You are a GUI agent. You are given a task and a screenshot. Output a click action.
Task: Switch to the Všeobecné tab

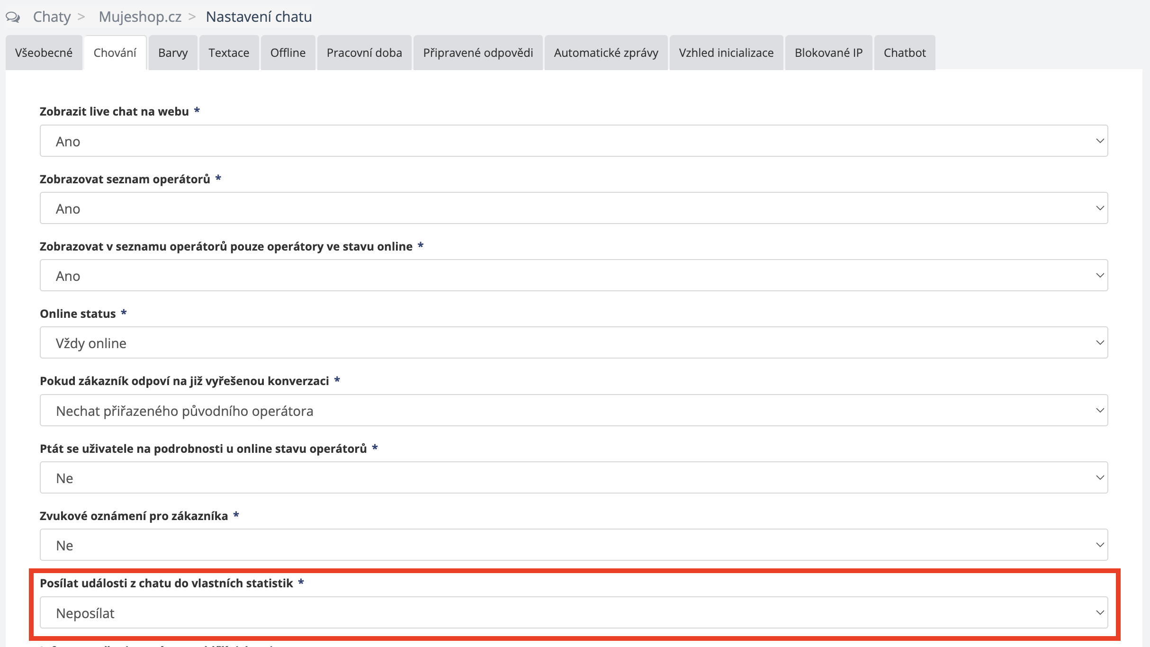point(44,53)
